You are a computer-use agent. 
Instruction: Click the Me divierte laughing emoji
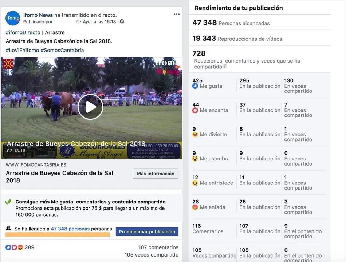click(195, 135)
